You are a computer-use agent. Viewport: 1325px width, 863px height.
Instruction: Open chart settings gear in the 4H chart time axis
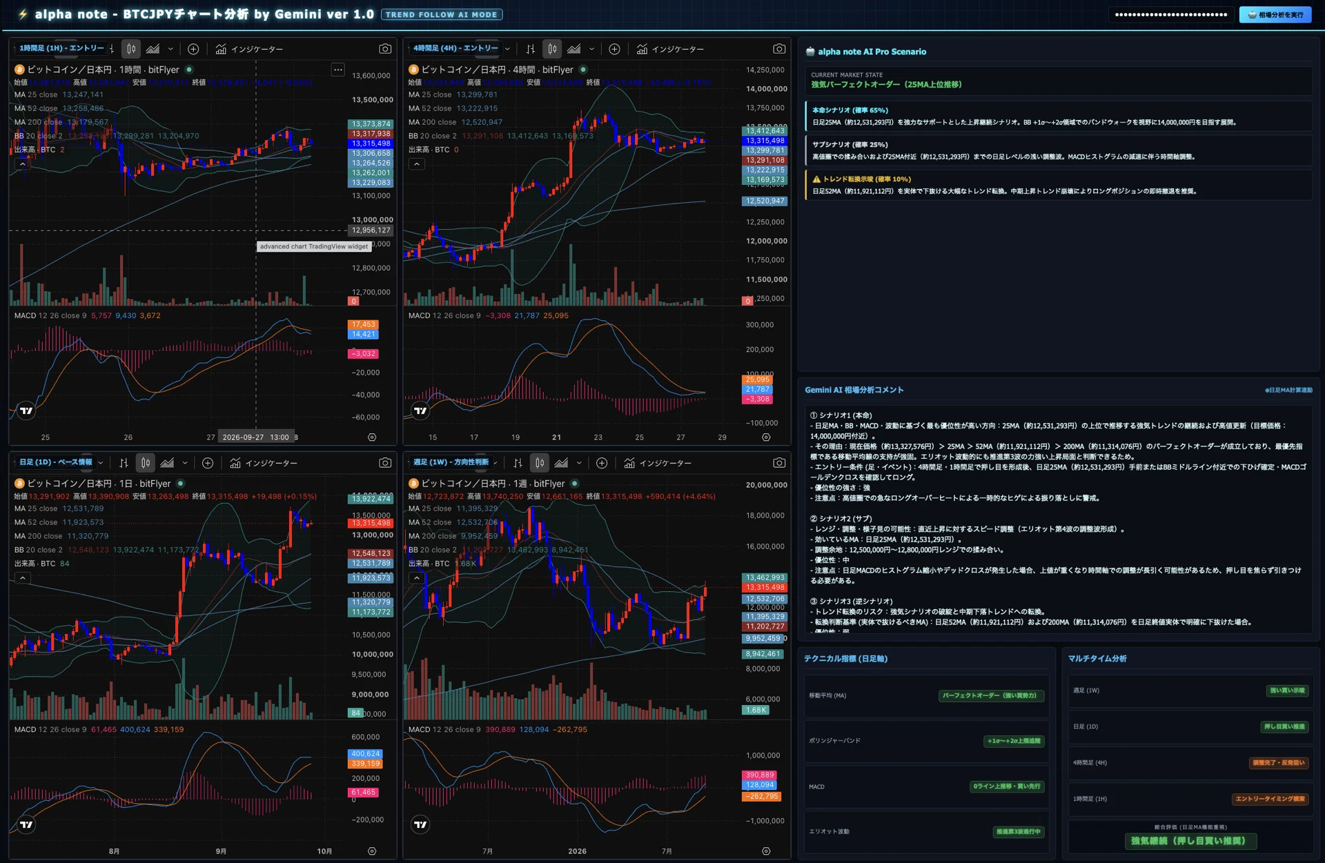coord(766,437)
